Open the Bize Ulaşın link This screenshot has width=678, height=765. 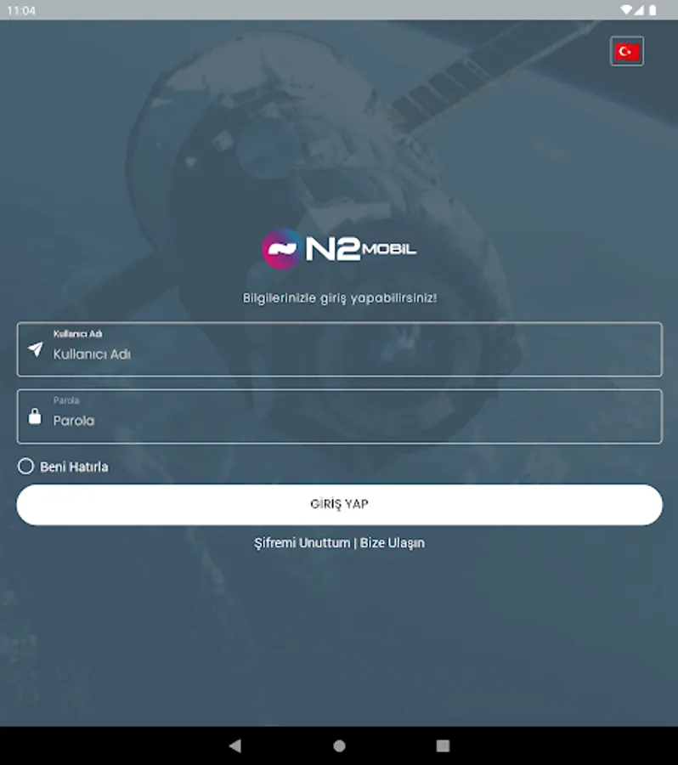[393, 543]
